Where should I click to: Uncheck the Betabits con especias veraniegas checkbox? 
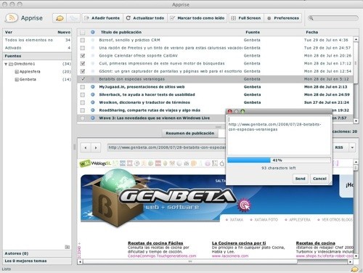pyautogui.click(x=83, y=79)
